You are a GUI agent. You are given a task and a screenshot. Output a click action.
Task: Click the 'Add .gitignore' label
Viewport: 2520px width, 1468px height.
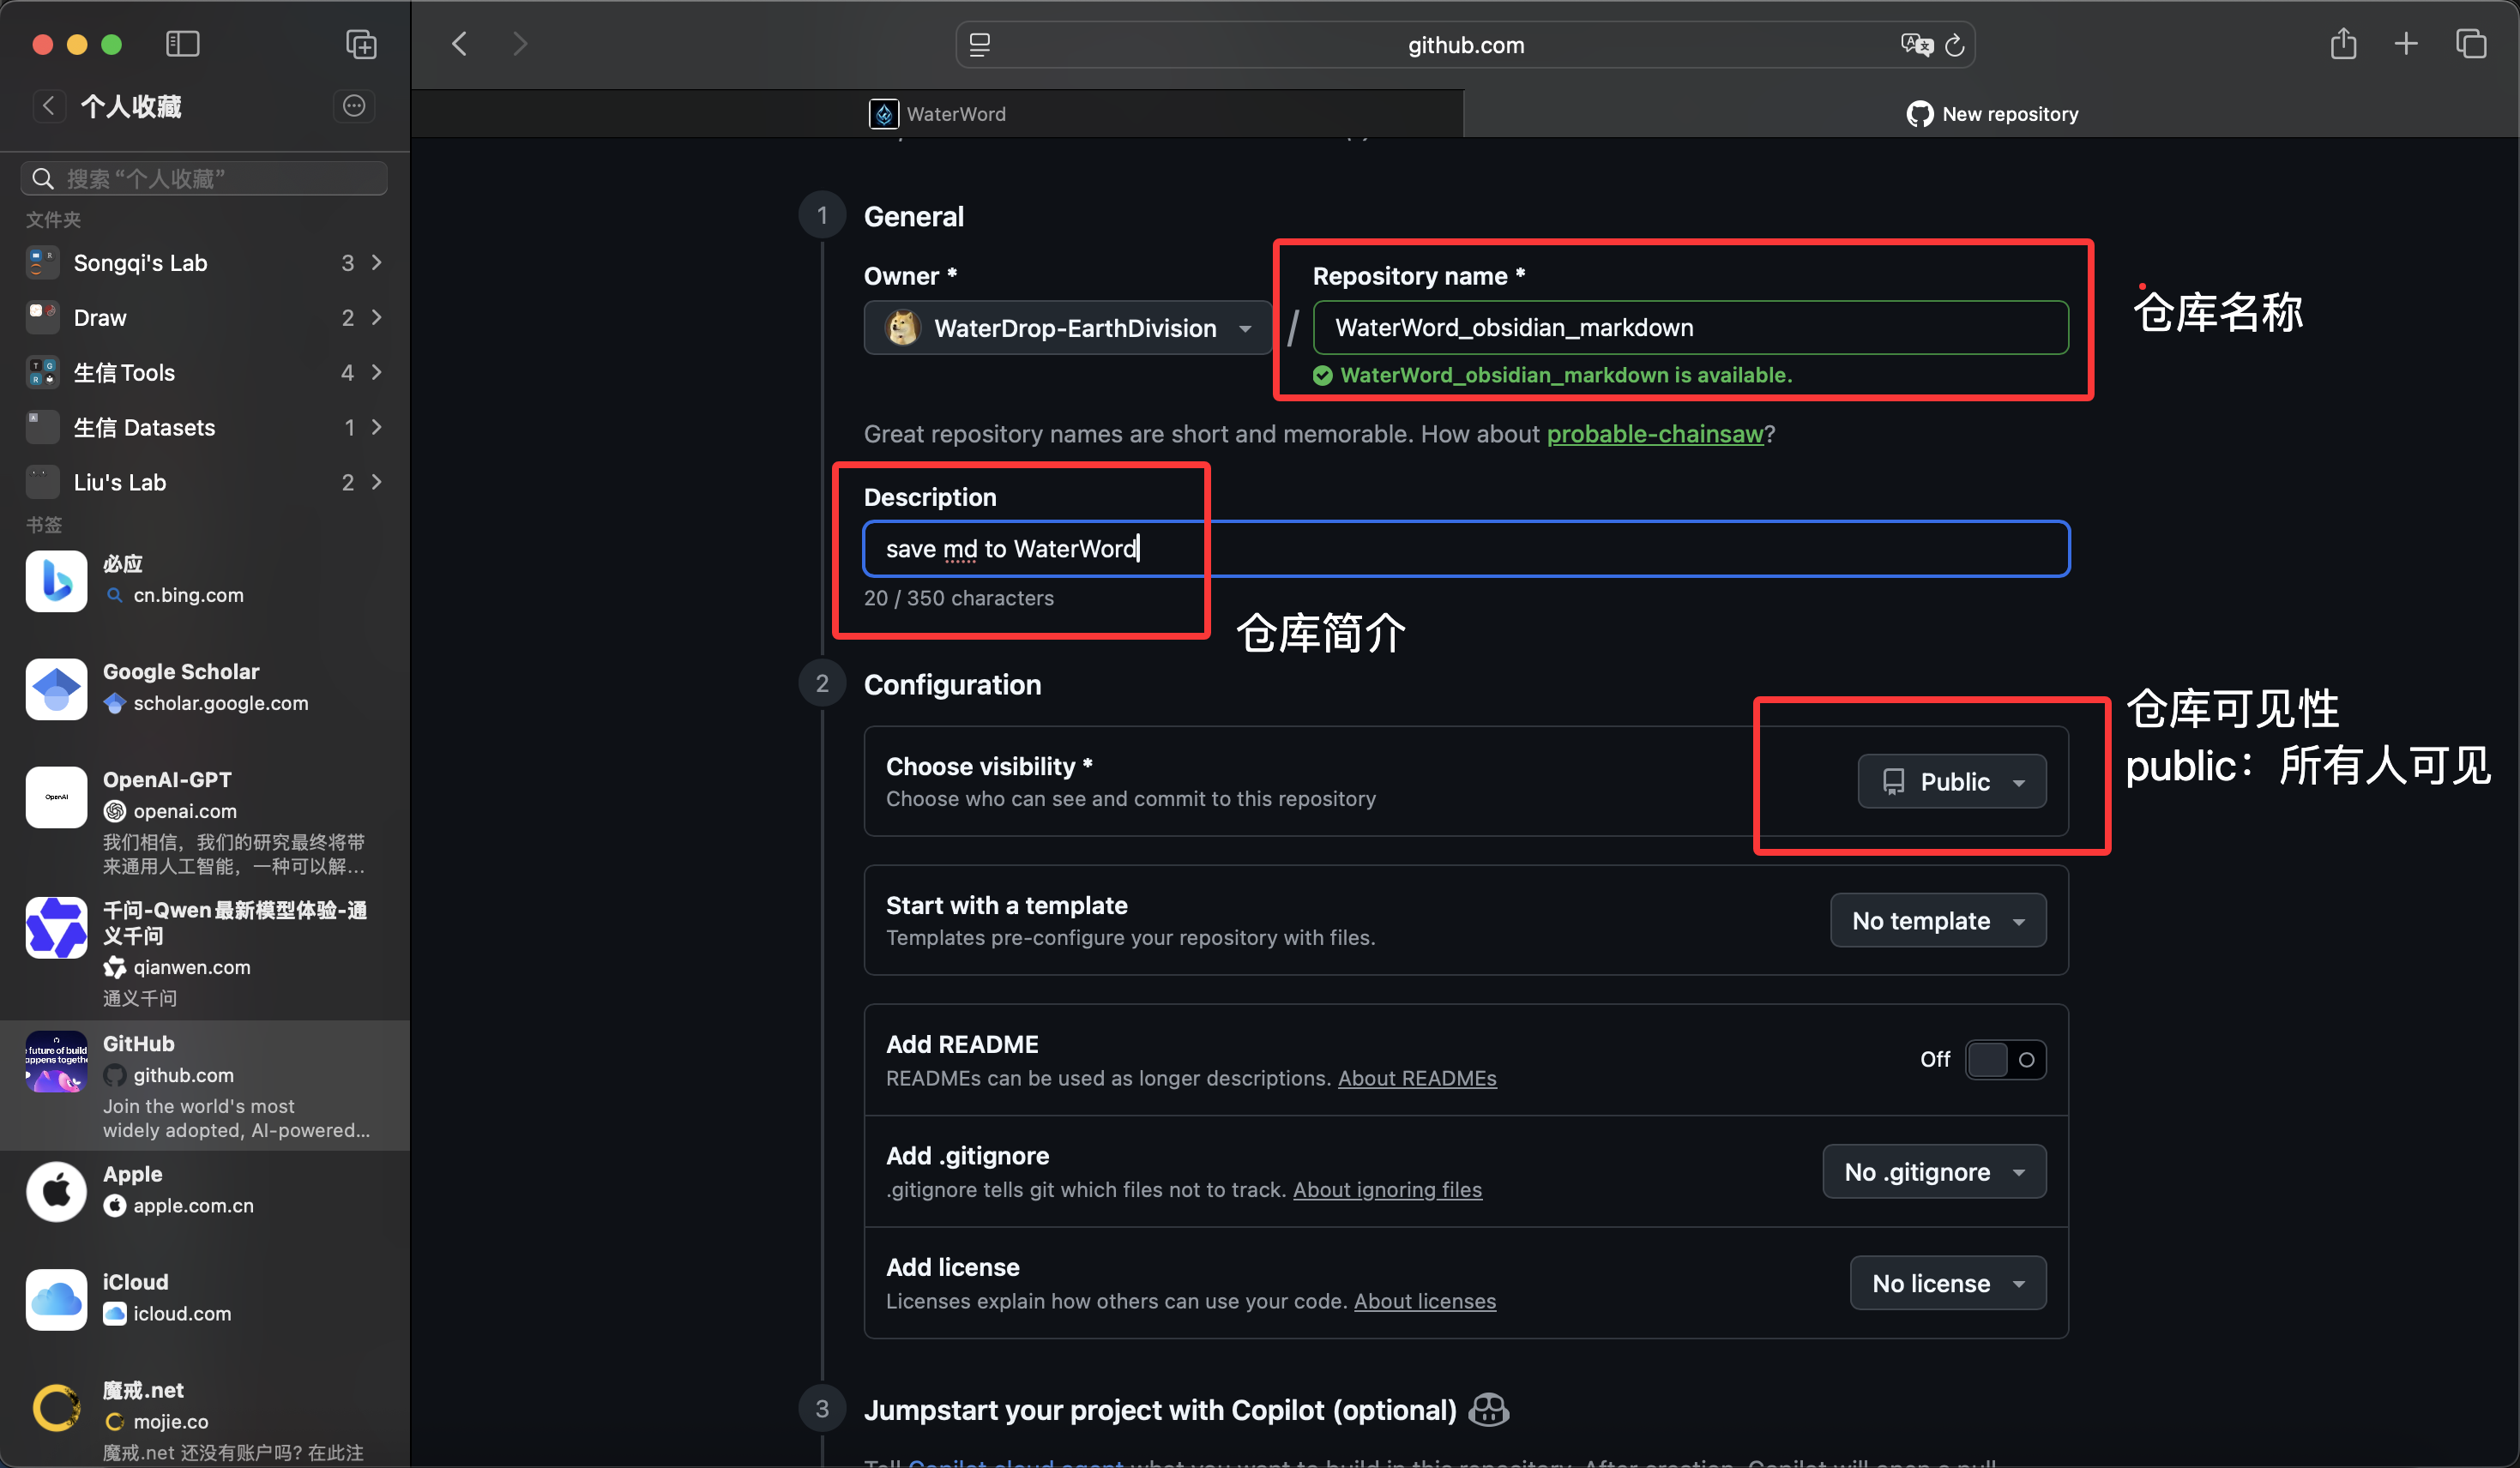tap(968, 1156)
